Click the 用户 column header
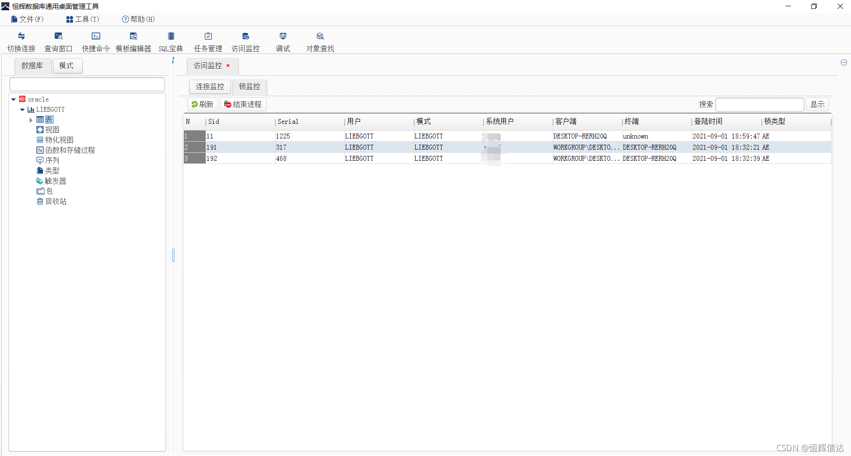The image size is (851, 456). 379,122
